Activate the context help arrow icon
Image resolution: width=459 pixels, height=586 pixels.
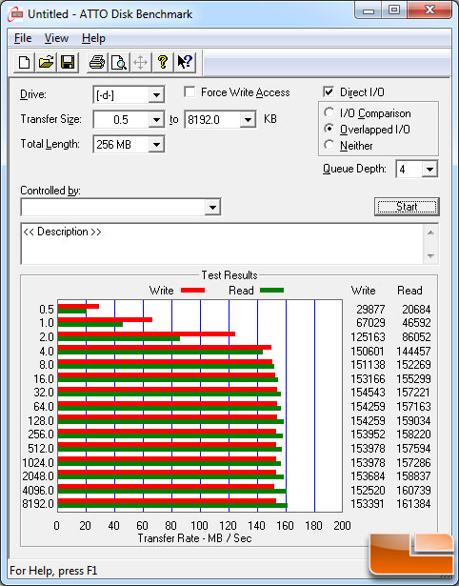(185, 62)
